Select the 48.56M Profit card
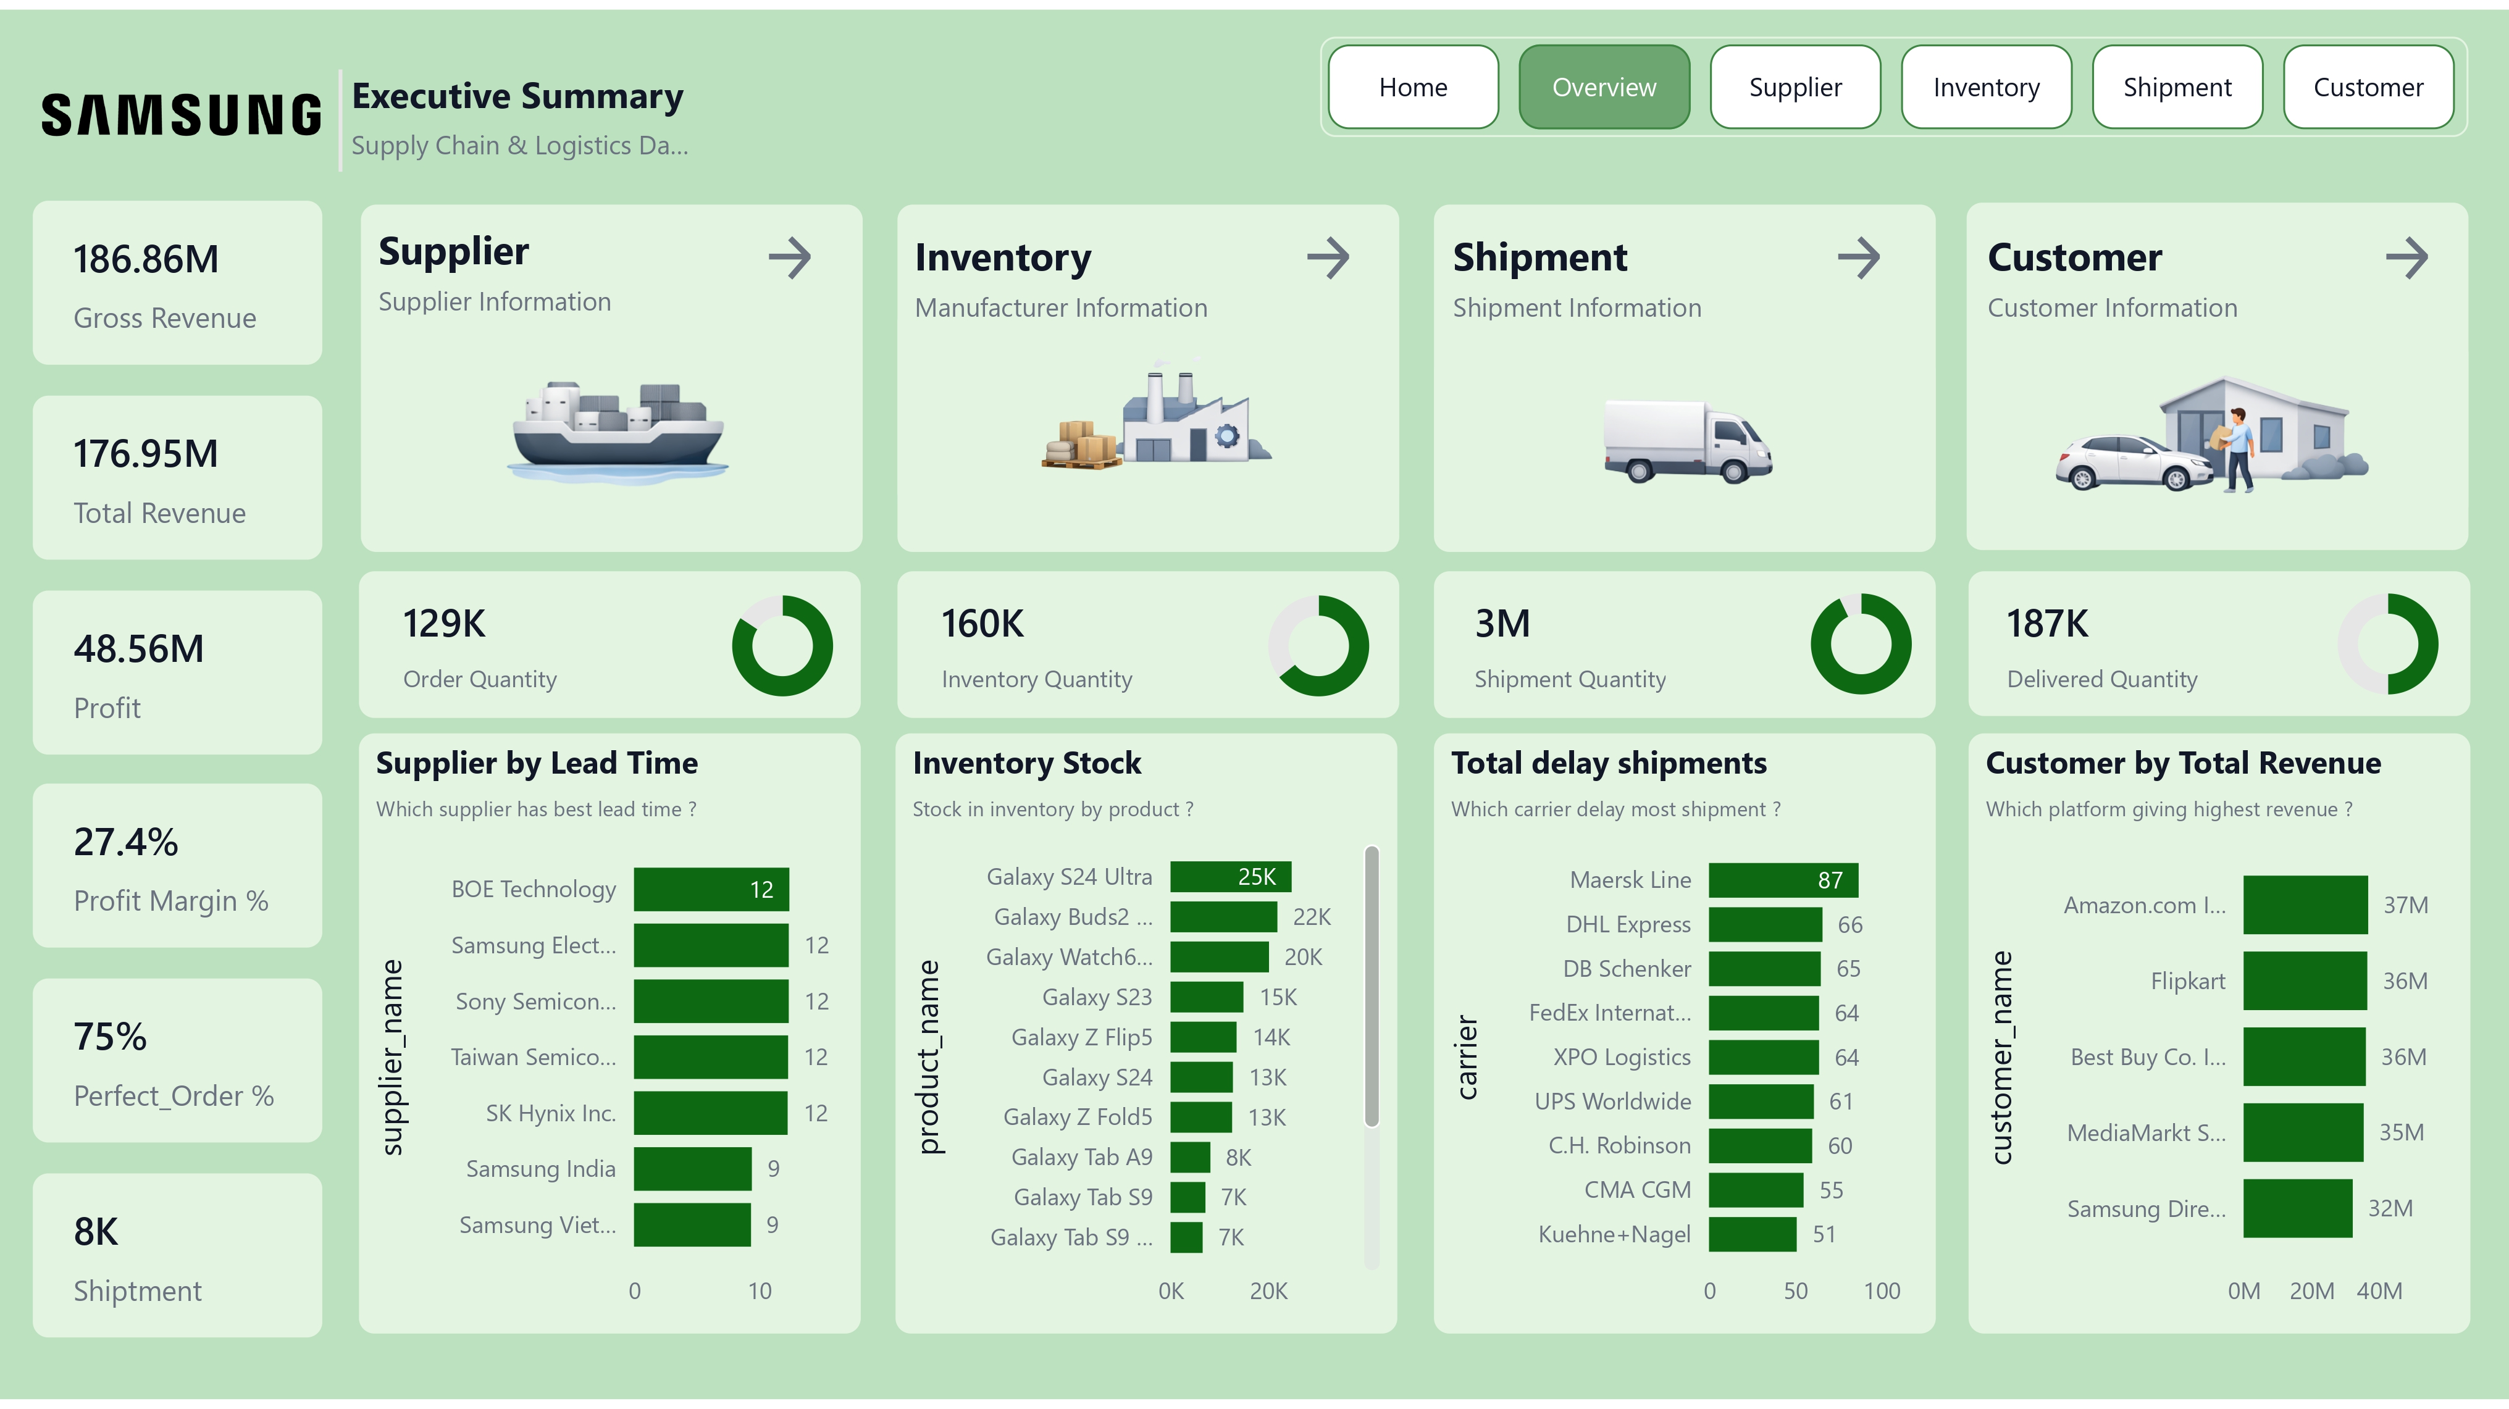This screenshot has height=1409, width=2509. [177, 672]
